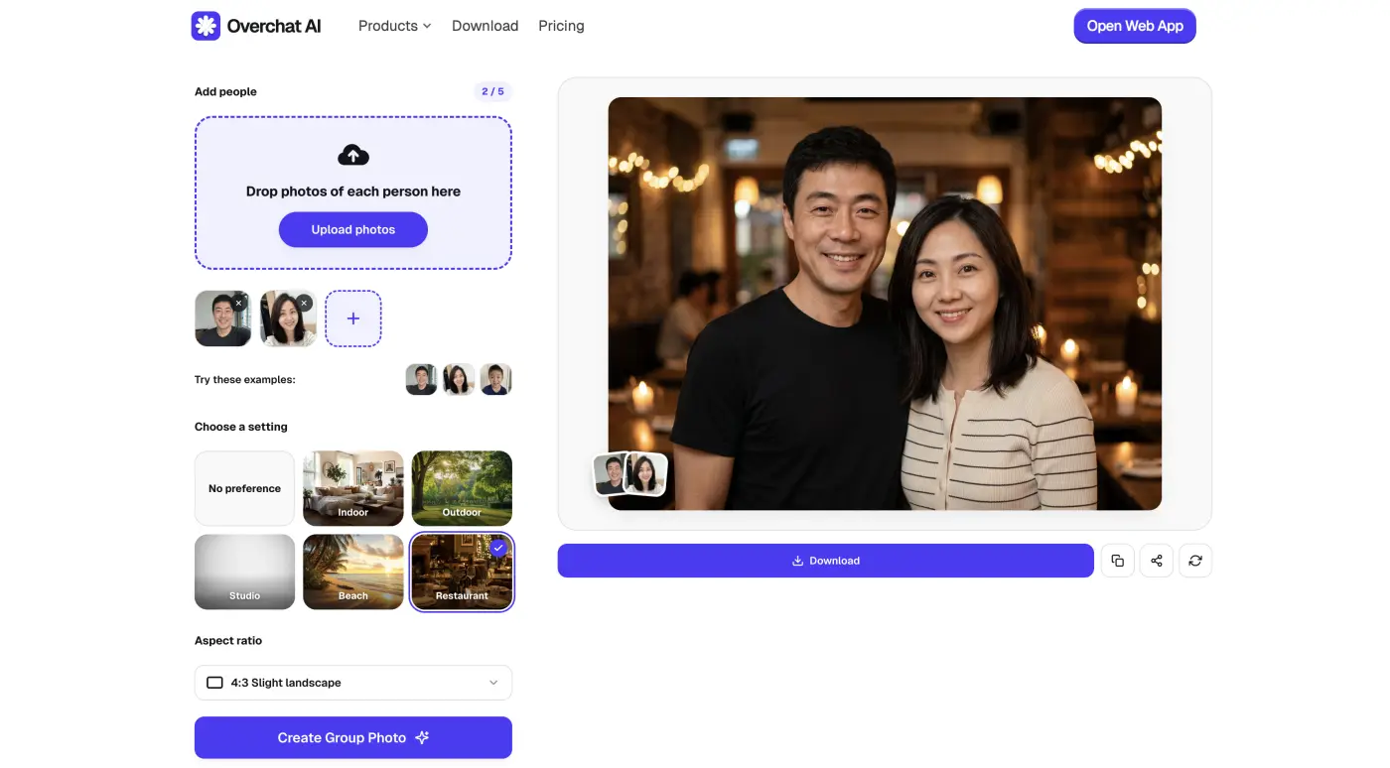Screen dimensions: 1390x768
Task: Click Create Group Photo button
Action: pos(353,737)
